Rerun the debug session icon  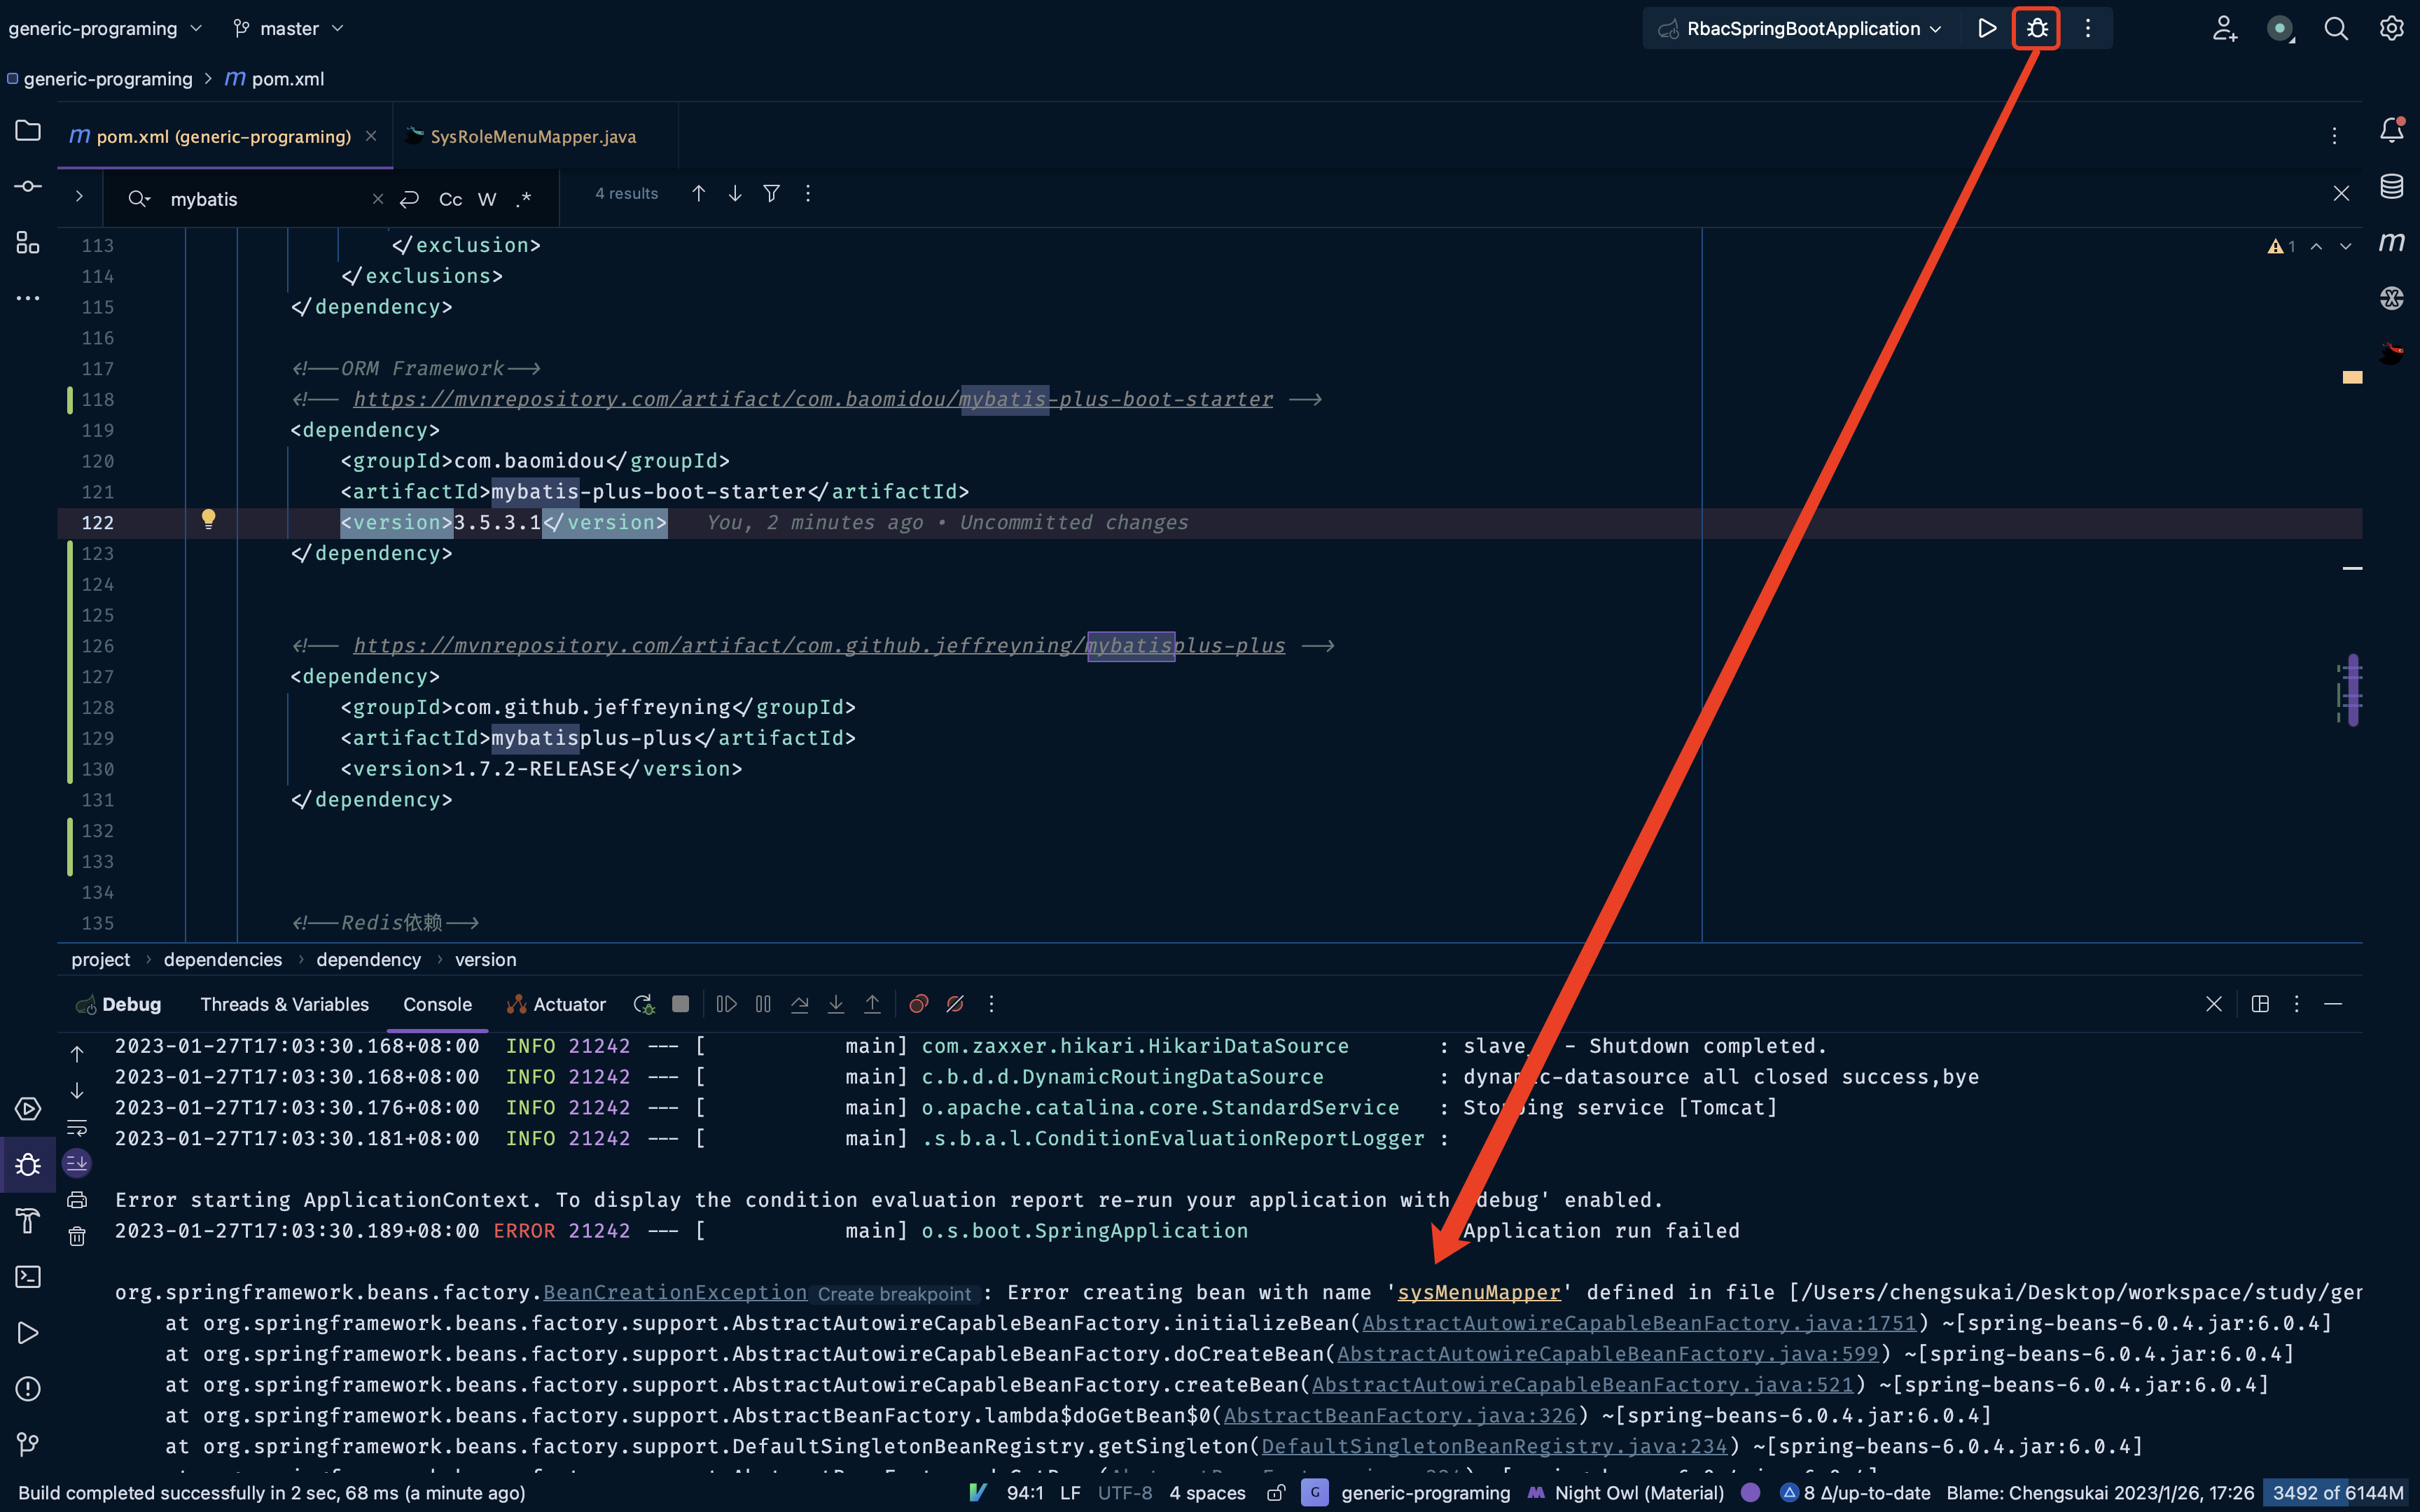tap(644, 1004)
